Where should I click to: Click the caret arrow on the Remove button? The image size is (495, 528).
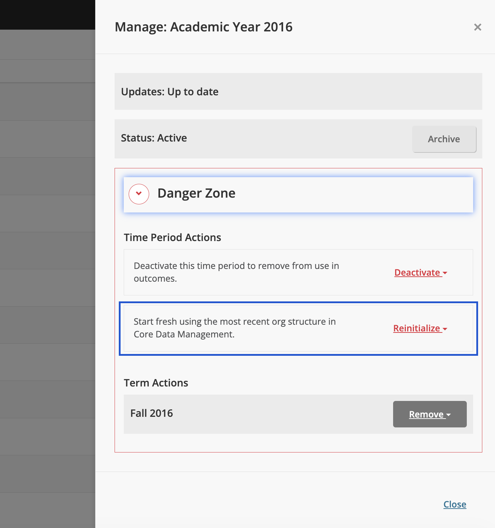[x=448, y=415]
